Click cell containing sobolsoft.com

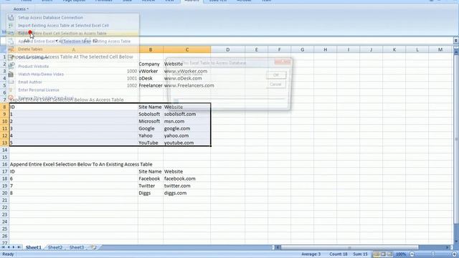tap(186, 114)
